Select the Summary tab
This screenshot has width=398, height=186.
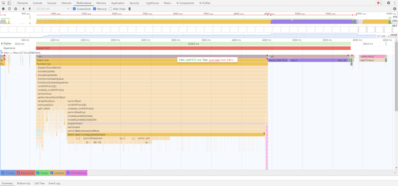7,183
